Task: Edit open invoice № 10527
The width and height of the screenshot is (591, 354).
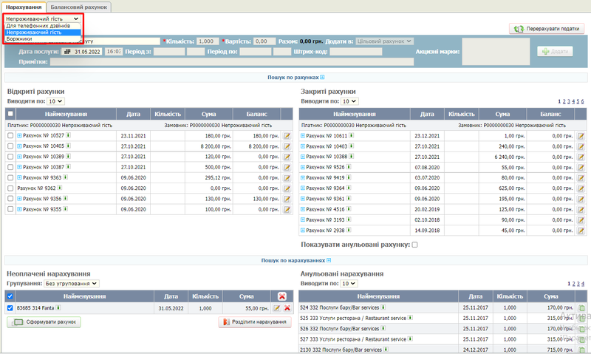Action: coord(287,136)
